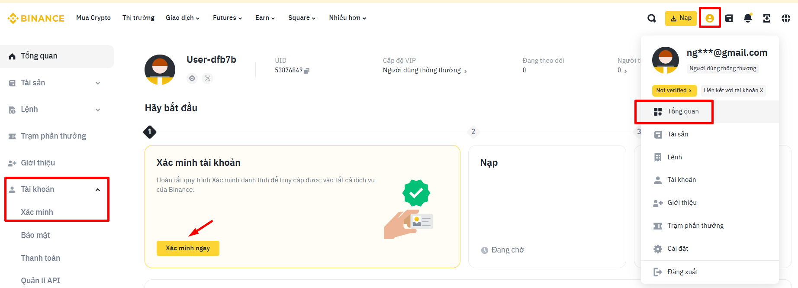
Task: Expand Futures dropdown menu
Action: [x=228, y=18]
